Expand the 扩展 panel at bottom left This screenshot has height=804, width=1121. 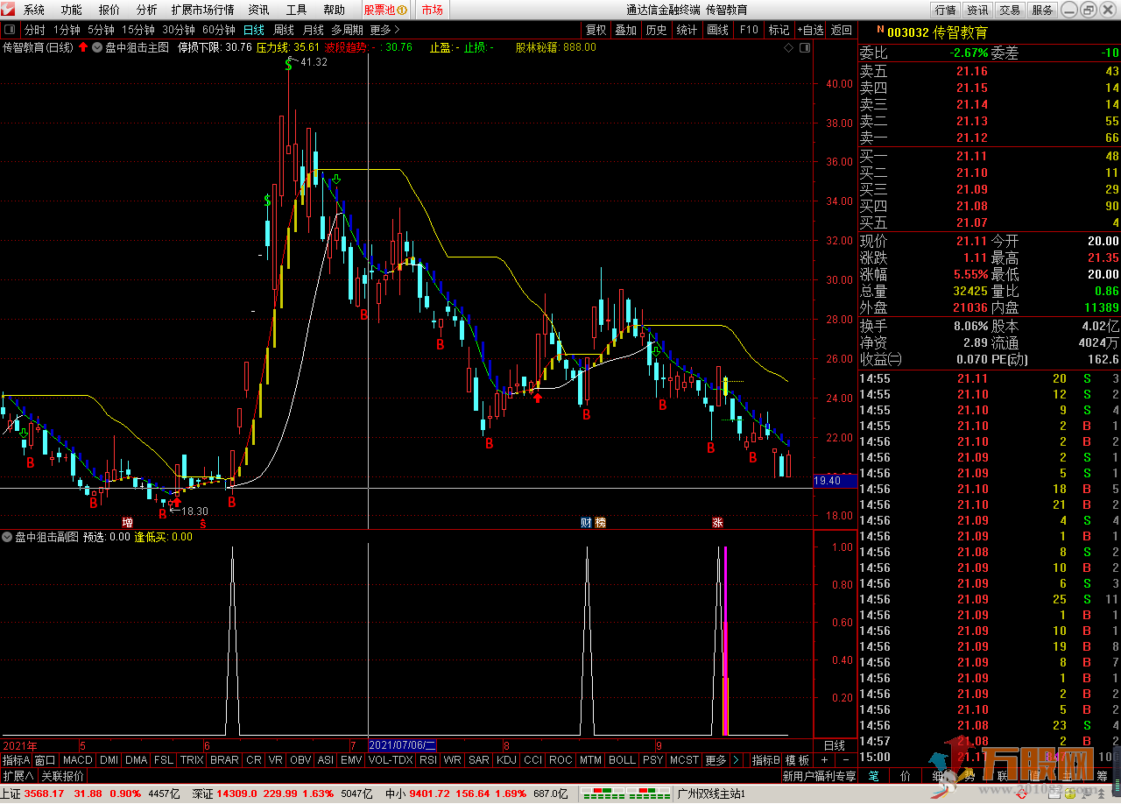pyautogui.click(x=18, y=776)
